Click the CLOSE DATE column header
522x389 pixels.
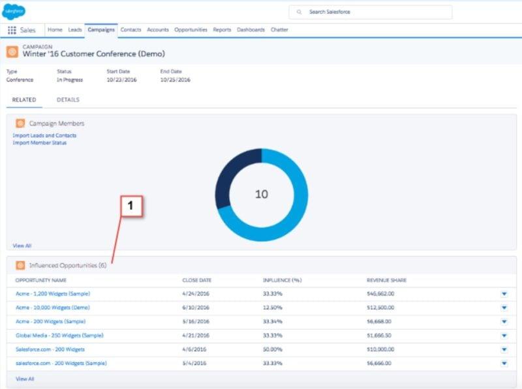coord(197,280)
